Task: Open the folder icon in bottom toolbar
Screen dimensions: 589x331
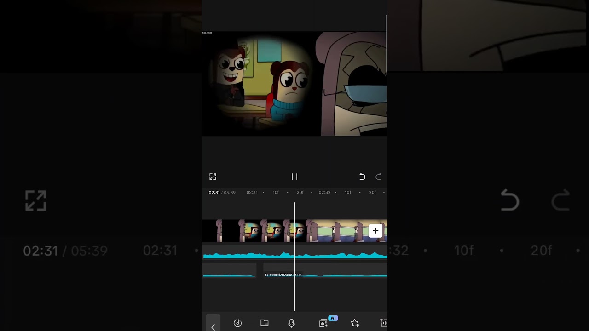Action: [265, 323]
